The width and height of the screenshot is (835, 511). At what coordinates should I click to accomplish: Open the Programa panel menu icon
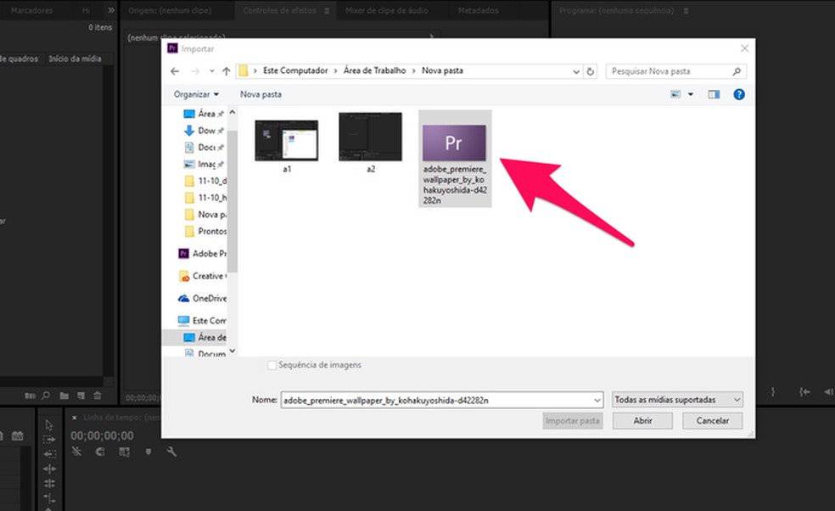tap(686, 11)
